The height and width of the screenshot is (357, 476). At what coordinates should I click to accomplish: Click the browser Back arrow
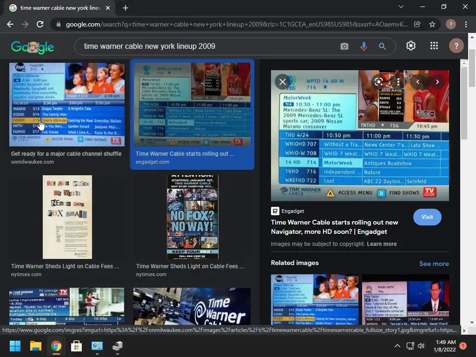coord(10,24)
